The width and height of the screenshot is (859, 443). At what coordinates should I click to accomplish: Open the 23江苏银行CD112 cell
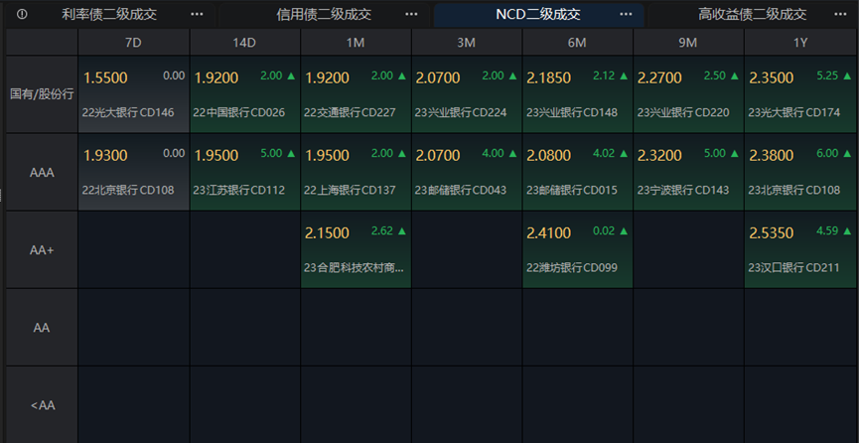(x=245, y=172)
